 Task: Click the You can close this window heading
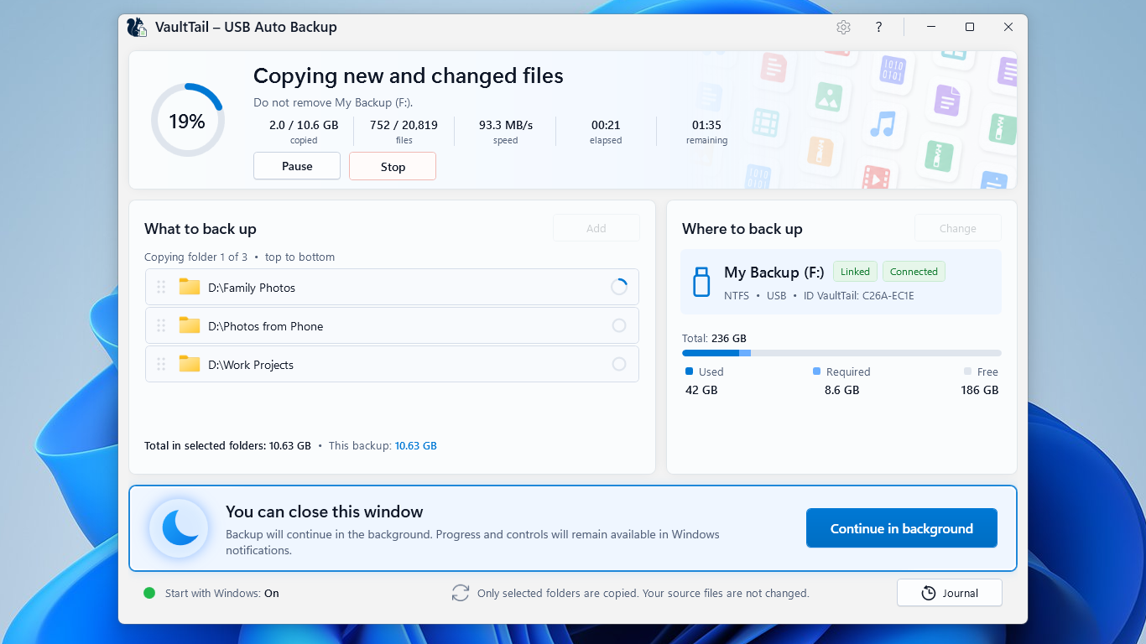325,512
